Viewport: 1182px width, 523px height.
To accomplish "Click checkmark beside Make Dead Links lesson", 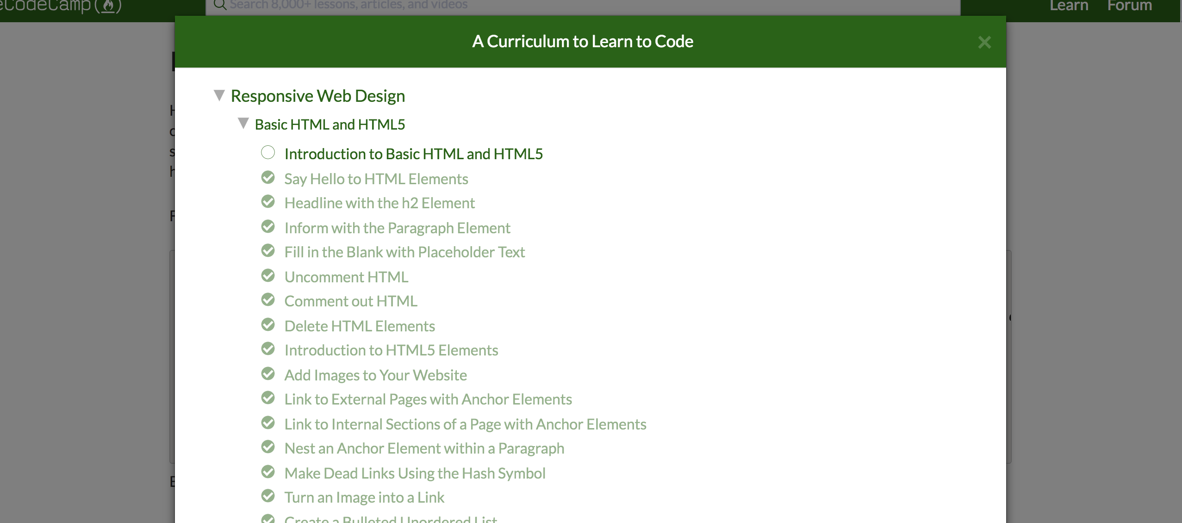I will (268, 472).
